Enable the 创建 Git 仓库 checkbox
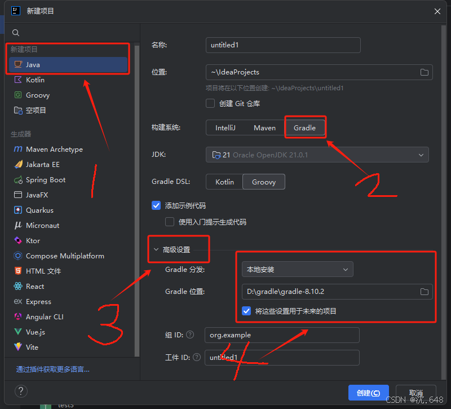The image size is (451, 409). point(210,103)
